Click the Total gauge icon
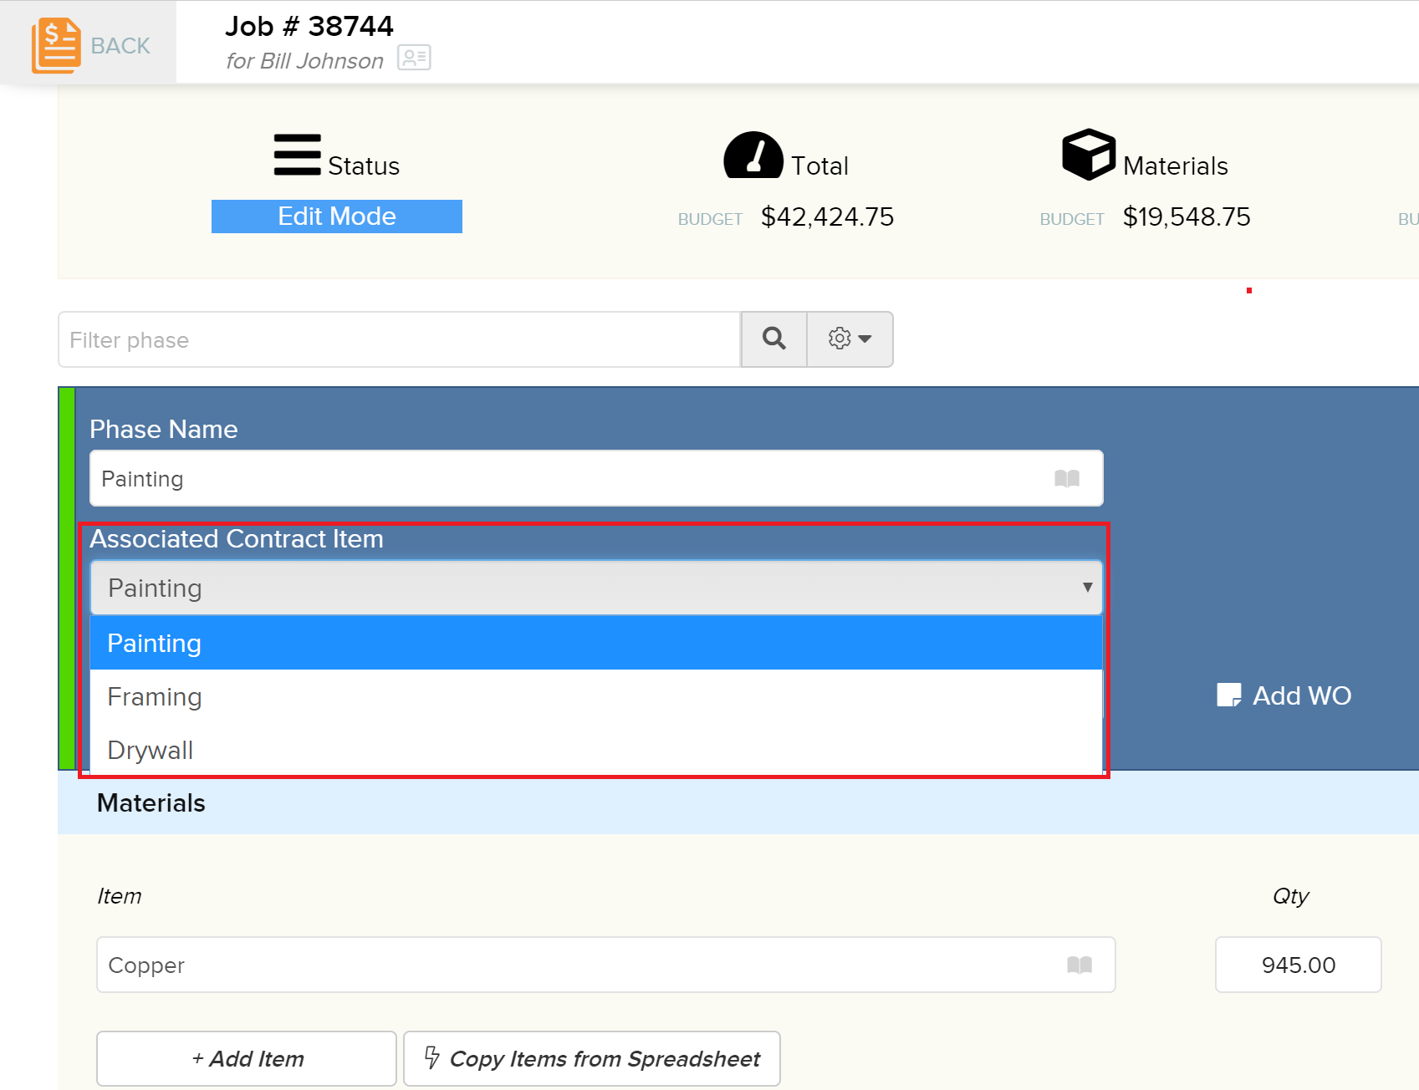 (x=753, y=155)
